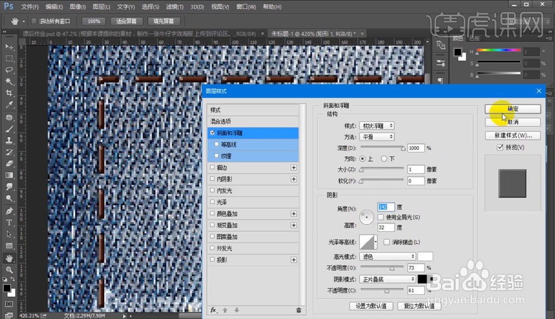The width and height of the screenshot is (555, 319).
Task: Click 设置为默认值 button
Action: [x=371, y=306]
